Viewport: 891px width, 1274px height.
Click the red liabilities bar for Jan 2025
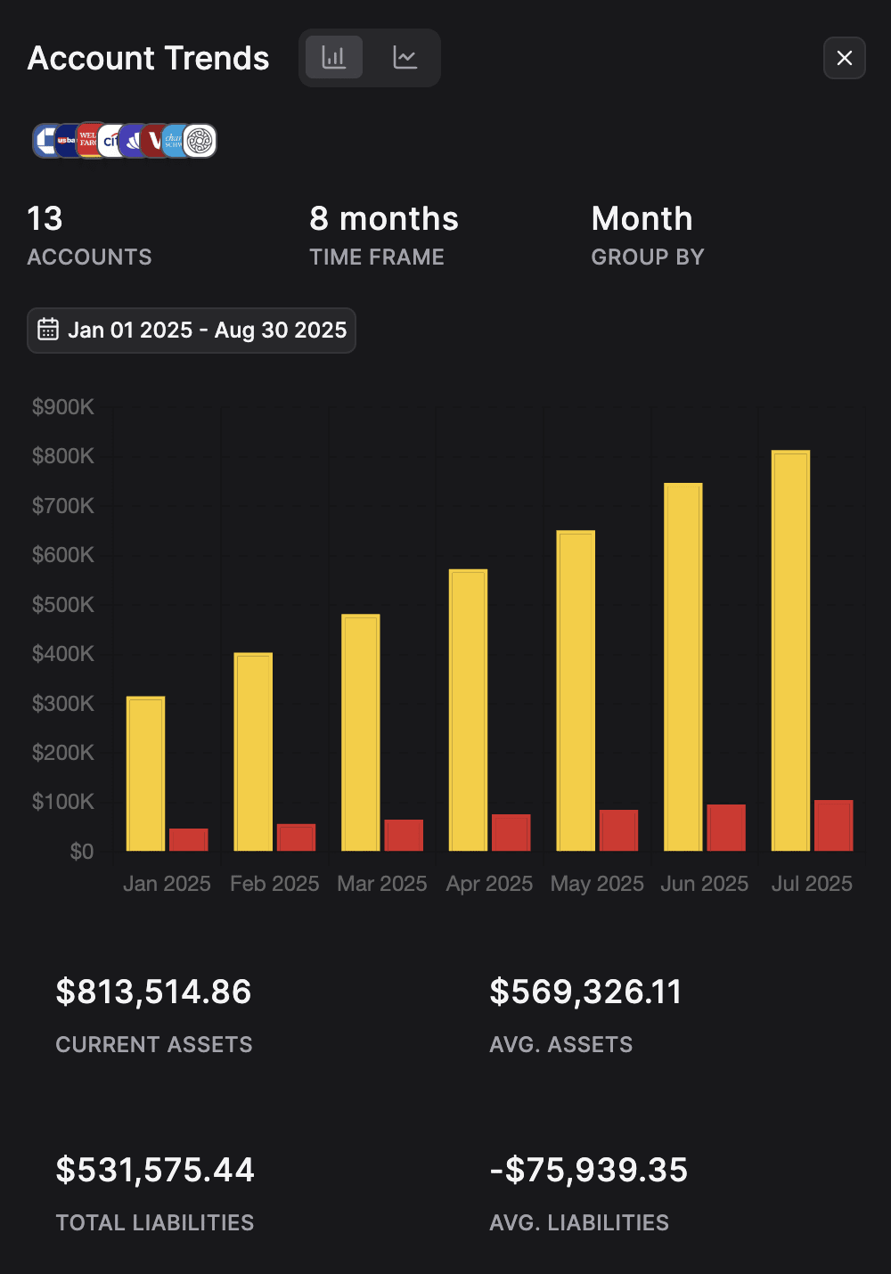(x=188, y=837)
